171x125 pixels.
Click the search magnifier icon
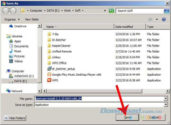point(166,11)
